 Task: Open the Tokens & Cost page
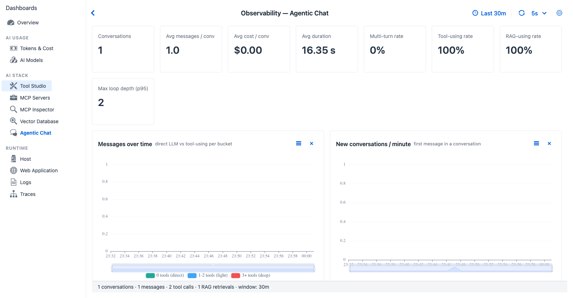tap(37, 48)
